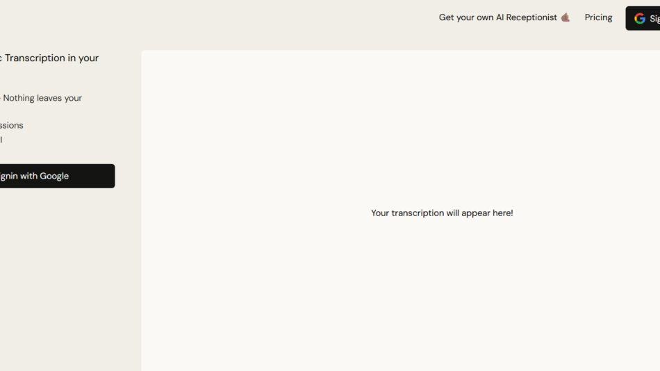
Task: Click the word 'transcription' in the placeholder message
Action: pyautogui.click(x=418, y=213)
